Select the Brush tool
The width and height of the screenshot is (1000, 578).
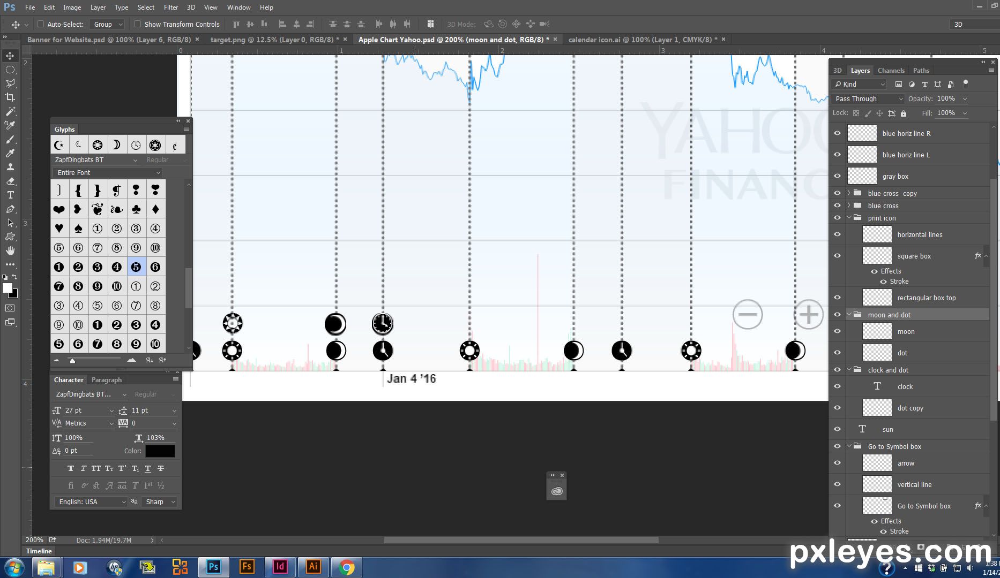point(10,139)
